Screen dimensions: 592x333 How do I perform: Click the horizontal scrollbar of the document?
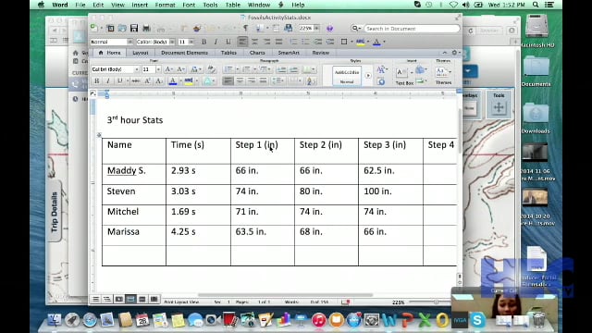[x=285, y=295]
